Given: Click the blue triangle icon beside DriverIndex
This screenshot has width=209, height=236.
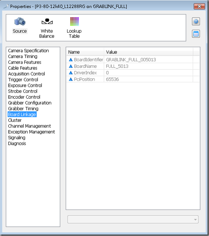Looking at the screenshot, I should tap(71, 73).
